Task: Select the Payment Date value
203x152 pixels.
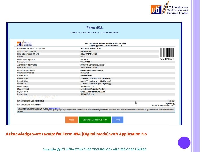Action: point(87,95)
